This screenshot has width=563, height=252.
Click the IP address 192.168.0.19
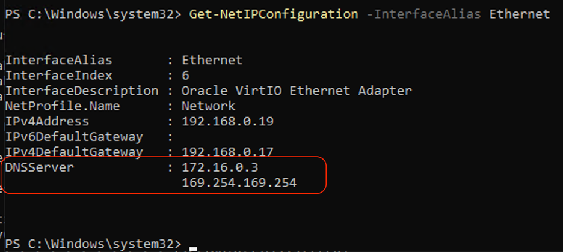tap(227, 121)
